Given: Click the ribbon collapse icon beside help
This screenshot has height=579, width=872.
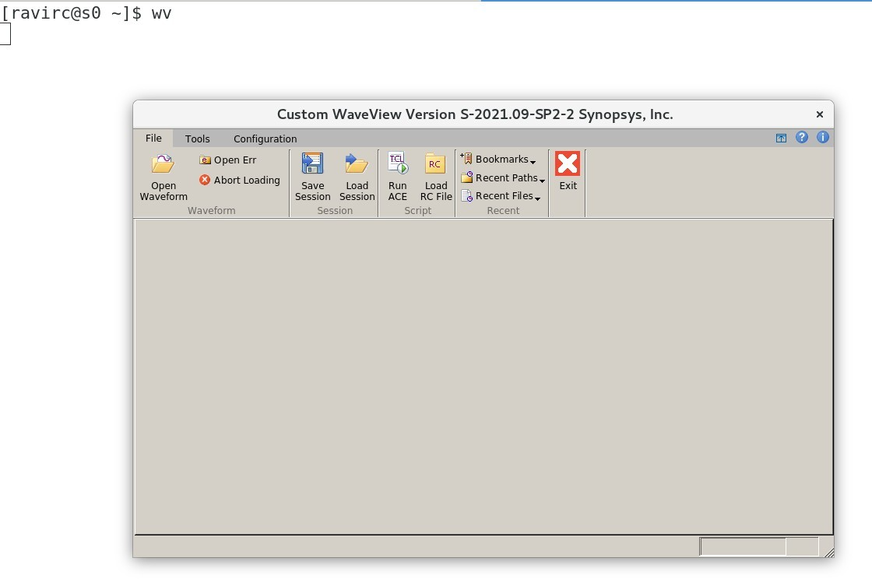Looking at the screenshot, I should 782,138.
